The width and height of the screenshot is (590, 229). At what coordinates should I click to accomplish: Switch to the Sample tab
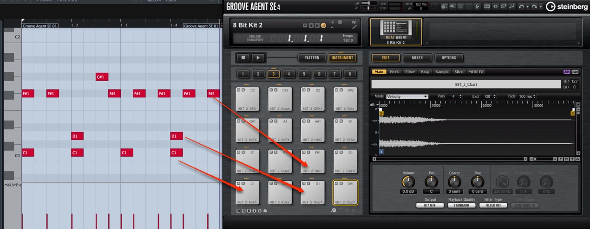click(442, 72)
